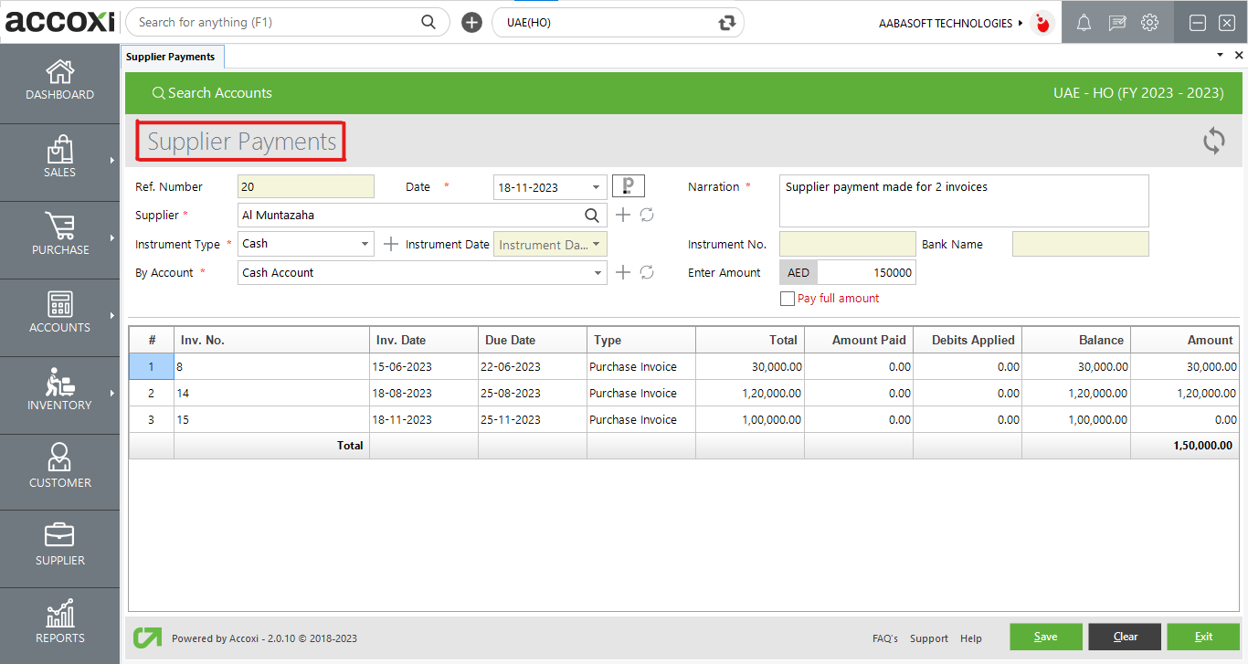Viewport: 1248px width, 664px height.
Task: Switch to the Supplier Payments tab
Action: point(172,56)
